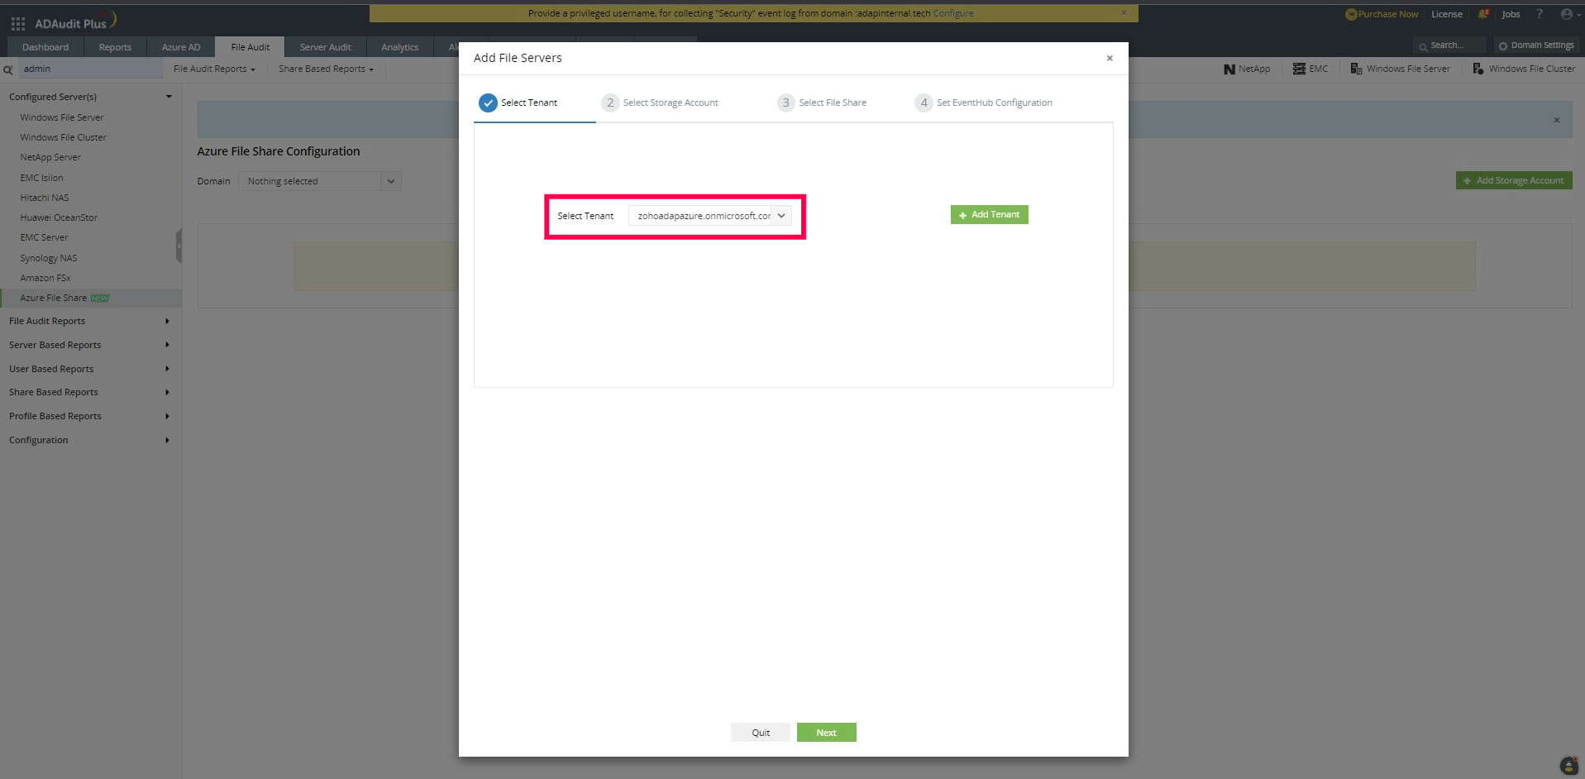Open the Domain Nothing selected dropdown

319,181
